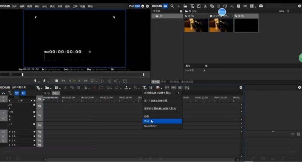
Task: Select the highlighted 色块 menu entry
Action: tap(162, 121)
